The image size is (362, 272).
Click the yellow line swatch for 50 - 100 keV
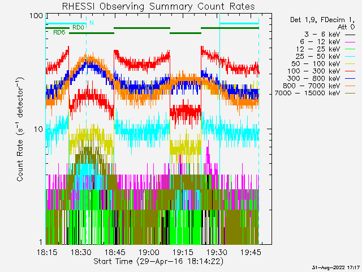click(350, 64)
